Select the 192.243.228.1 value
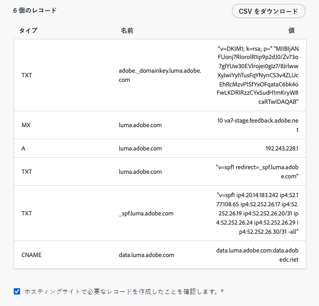The height and width of the screenshot is (306, 319). [x=282, y=148]
